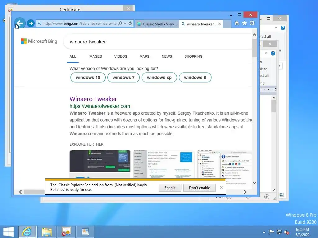Click the Windows Start button

click(8, 232)
